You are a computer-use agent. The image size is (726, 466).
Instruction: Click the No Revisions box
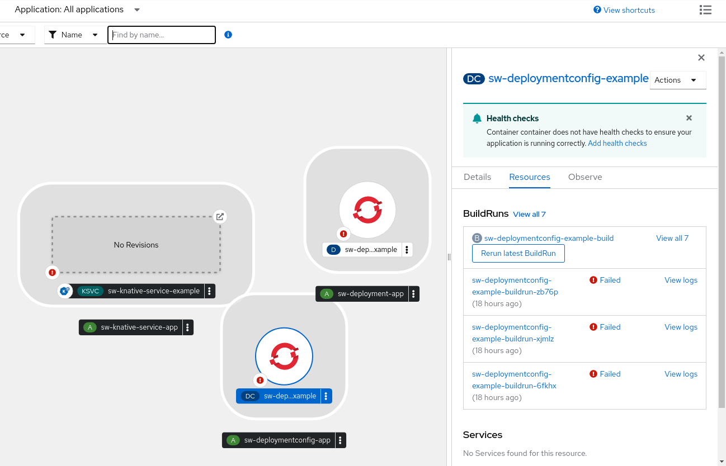click(x=136, y=245)
